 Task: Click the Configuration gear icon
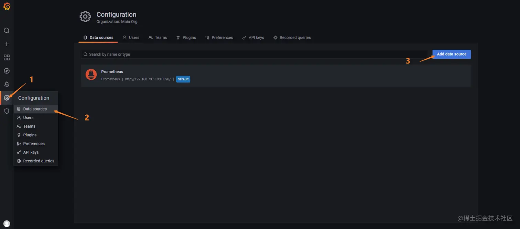click(x=7, y=98)
